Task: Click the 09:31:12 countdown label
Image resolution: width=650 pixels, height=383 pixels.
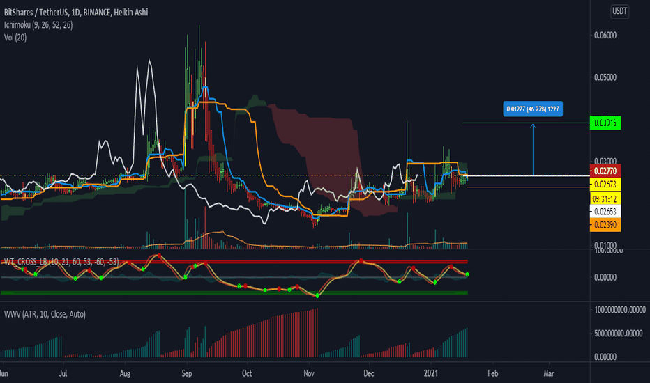Action: [x=605, y=199]
